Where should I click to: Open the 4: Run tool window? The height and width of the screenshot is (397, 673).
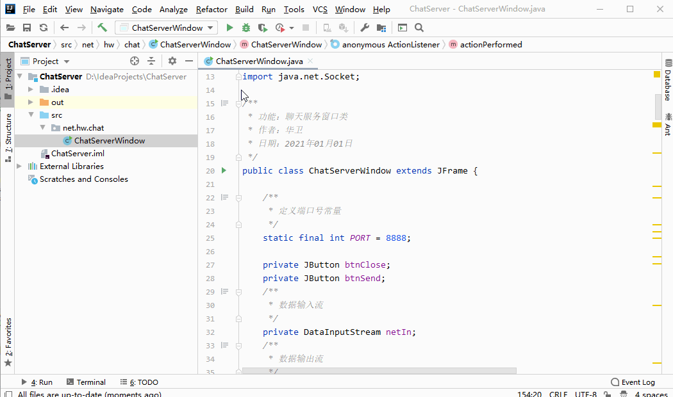[x=37, y=382]
